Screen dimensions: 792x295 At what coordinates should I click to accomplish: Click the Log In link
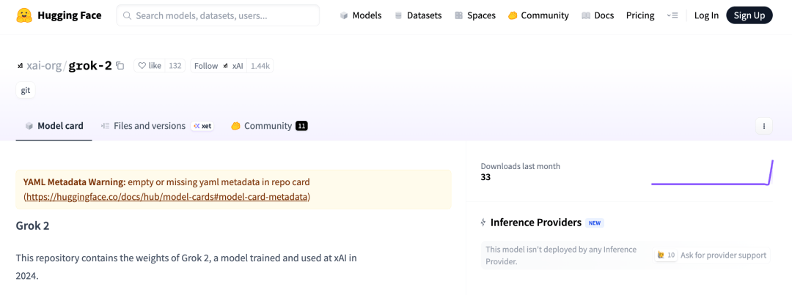(706, 15)
